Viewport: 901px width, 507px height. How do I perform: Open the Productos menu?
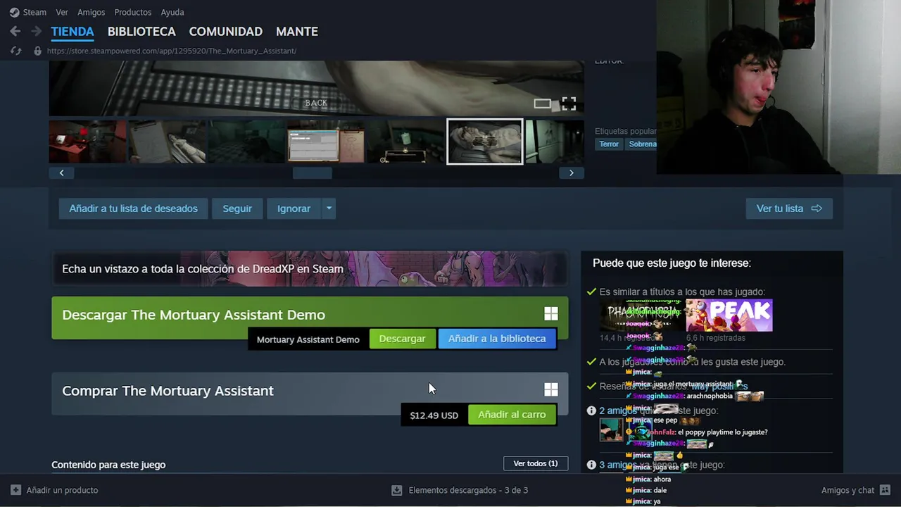[x=132, y=12]
